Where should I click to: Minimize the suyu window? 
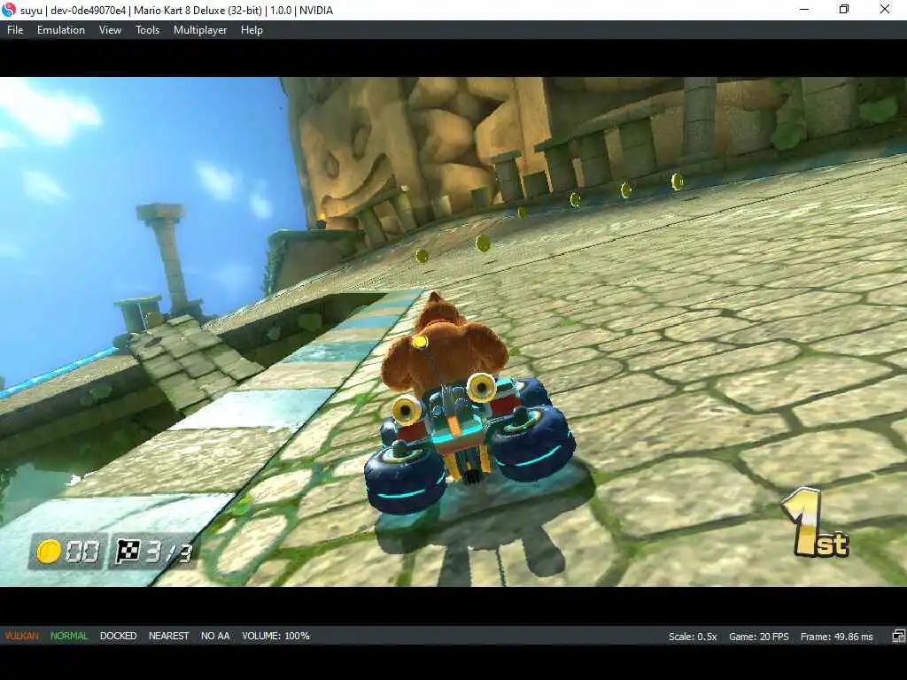[x=804, y=10]
